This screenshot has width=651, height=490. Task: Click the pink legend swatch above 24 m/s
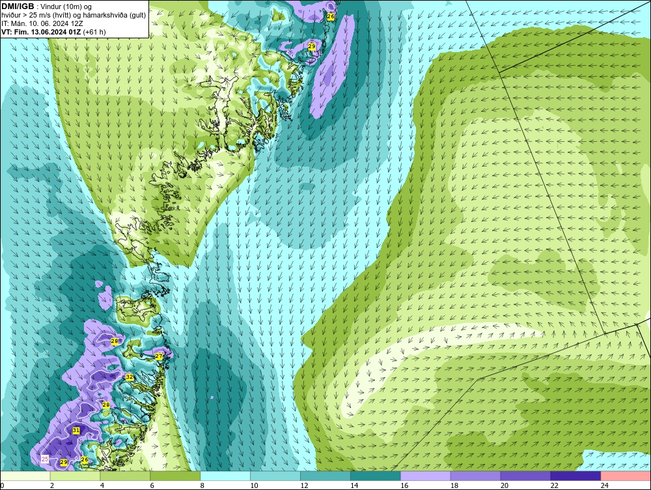click(626, 476)
